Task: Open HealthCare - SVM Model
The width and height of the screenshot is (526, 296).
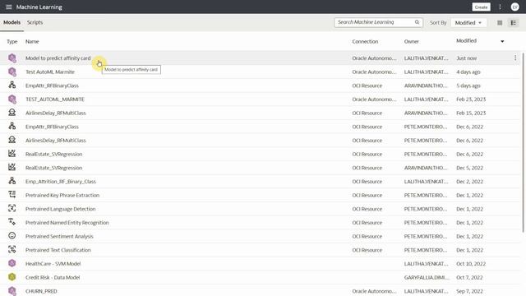Action: (x=53, y=263)
